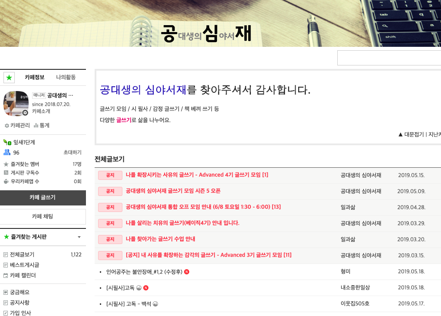The image size is (441, 316).
Task: Open 카페 캘린더 via its calendar icon
Action: 5,275
